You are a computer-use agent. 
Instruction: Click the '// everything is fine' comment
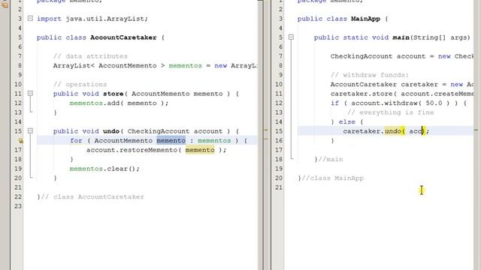[391, 112]
